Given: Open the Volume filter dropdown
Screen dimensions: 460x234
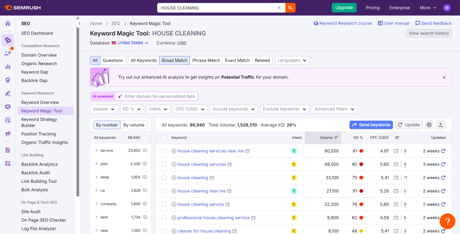Looking at the screenshot, I should click(104, 109).
